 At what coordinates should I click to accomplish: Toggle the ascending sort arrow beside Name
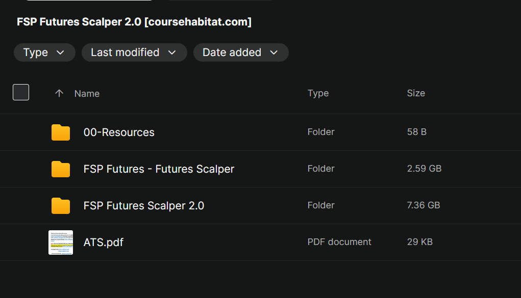click(59, 93)
